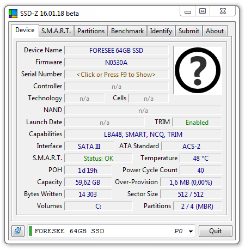245x249 pixels.
Task: Click the unknown-device question mark image
Action: [198, 70]
